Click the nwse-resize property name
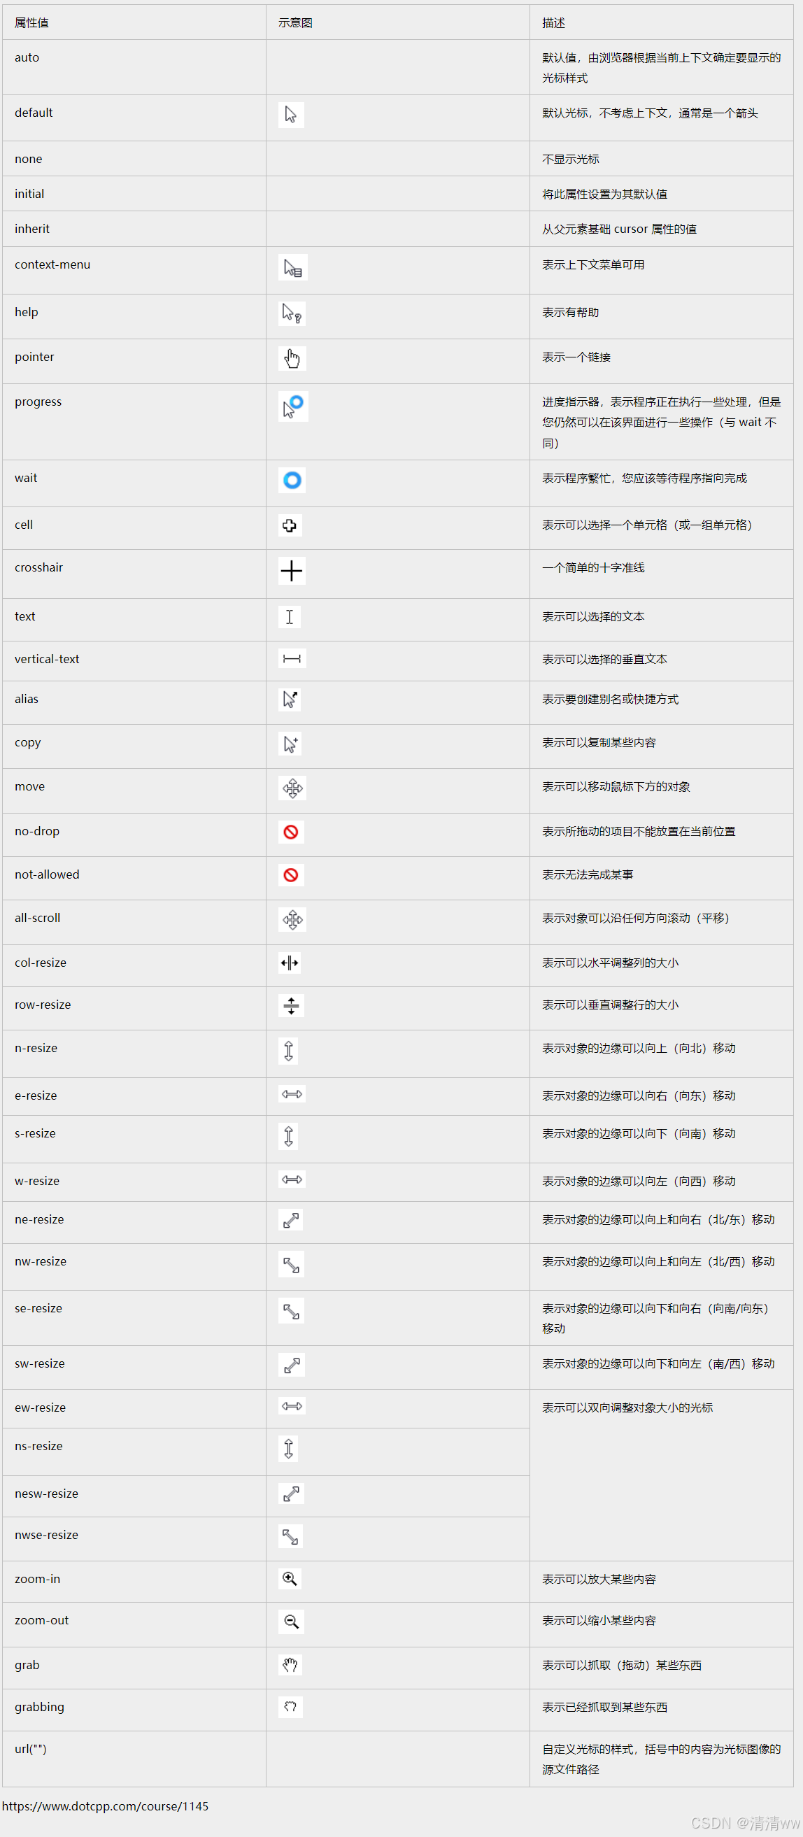Image resolution: width=803 pixels, height=1837 pixels. 46,1535
